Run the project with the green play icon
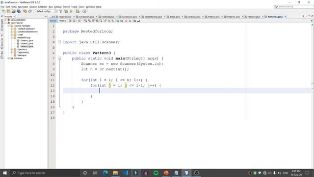Viewport: 314px width, 177px height. click(71, 11)
